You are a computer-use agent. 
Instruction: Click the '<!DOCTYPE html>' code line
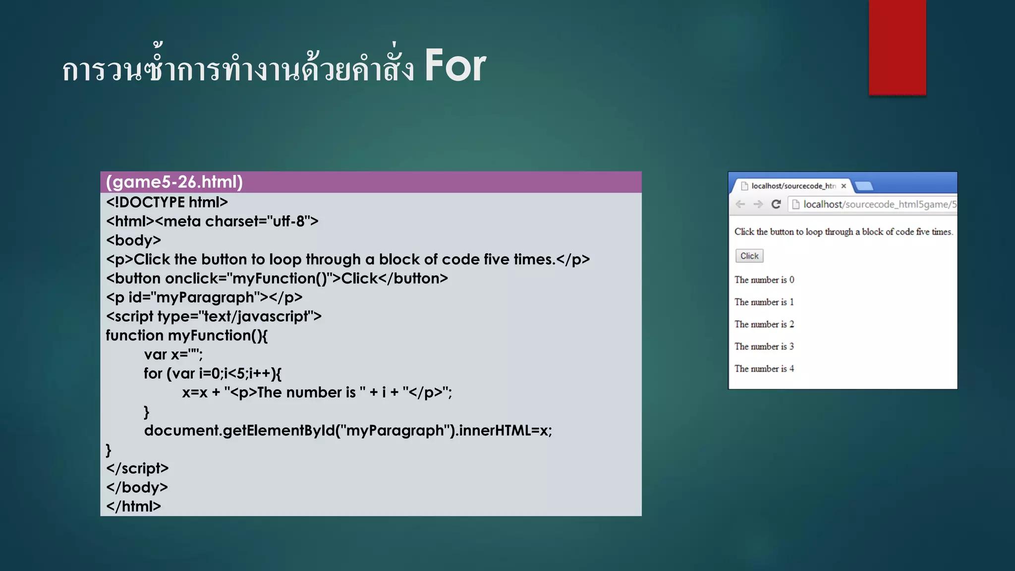click(167, 202)
